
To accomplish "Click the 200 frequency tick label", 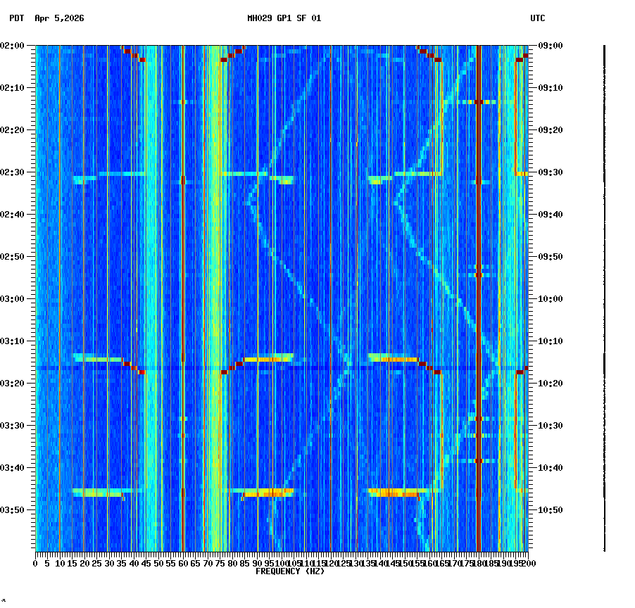I will click(x=527, y=563).
